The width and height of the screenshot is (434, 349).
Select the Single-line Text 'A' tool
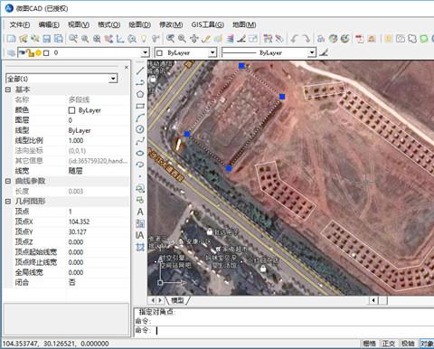140,212
